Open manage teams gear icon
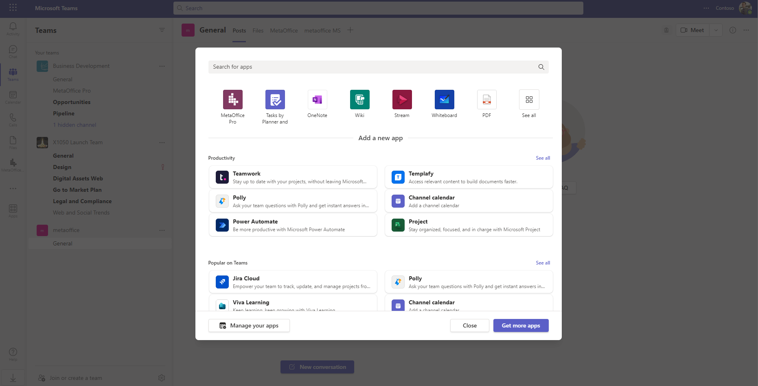The height and width of the screenshot is (386, 758). pos(162,378)
